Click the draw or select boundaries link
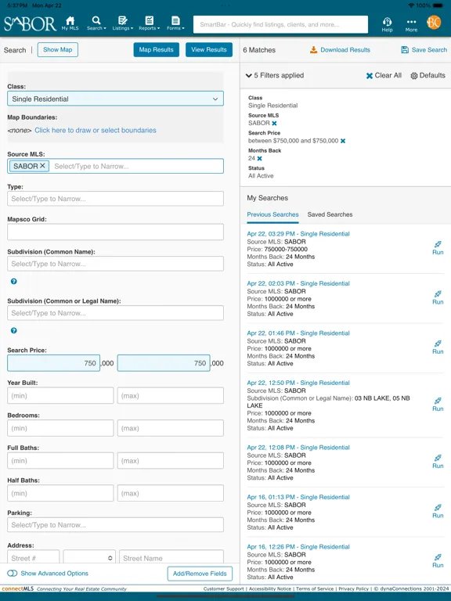This screenshot has width=451, height=601. coord(96,131)
